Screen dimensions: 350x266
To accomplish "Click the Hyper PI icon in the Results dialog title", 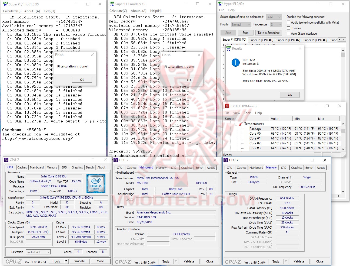I will point(228,48).
